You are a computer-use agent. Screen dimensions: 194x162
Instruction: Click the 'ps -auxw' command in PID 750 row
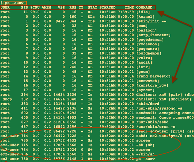pos(145,159)
